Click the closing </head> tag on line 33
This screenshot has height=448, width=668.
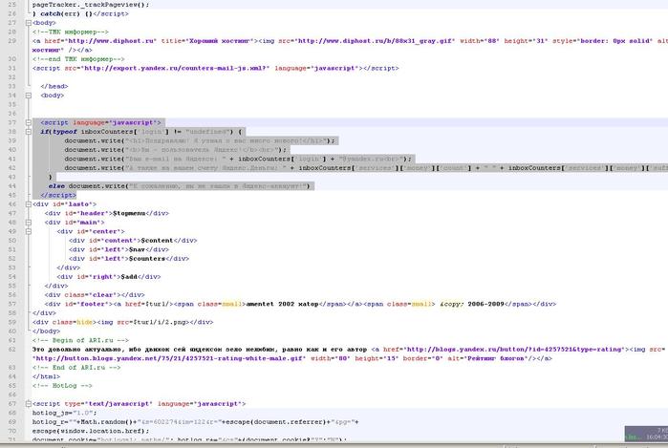click(x=54, y=87)
